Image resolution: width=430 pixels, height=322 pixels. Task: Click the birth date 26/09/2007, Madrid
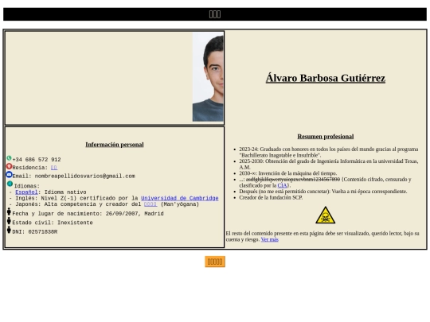click(x=135, y=214)
